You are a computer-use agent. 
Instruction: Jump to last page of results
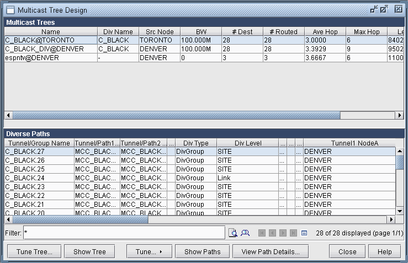[x=294, y=233]
